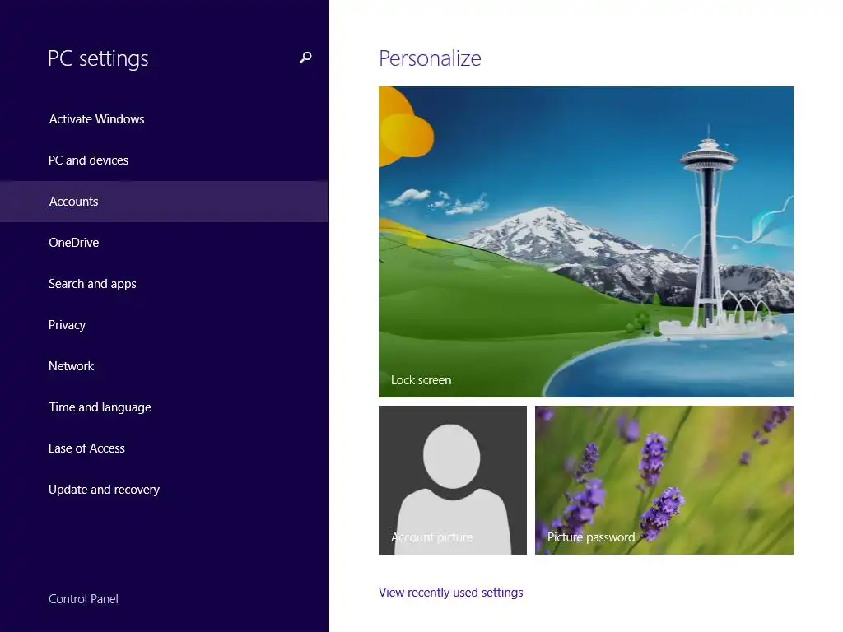Image resolution: width=843 pixels, height=632 pixels.
Task: Click the search magnifier icon
Action: pyautogui.click(x=305, y=58)
